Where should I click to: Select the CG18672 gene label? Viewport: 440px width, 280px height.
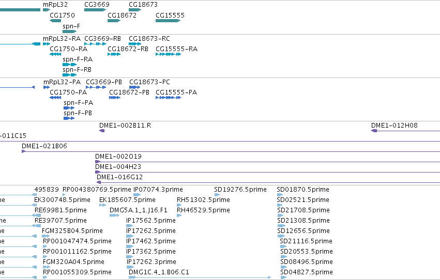coord(122,15)
